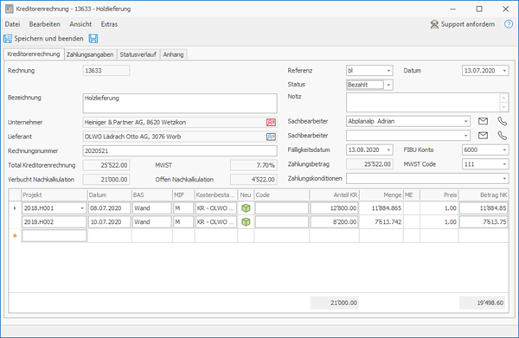Open the Bearbeiten menu
Viewport: 519px width, 338px height.
click(x=45, y=24)
